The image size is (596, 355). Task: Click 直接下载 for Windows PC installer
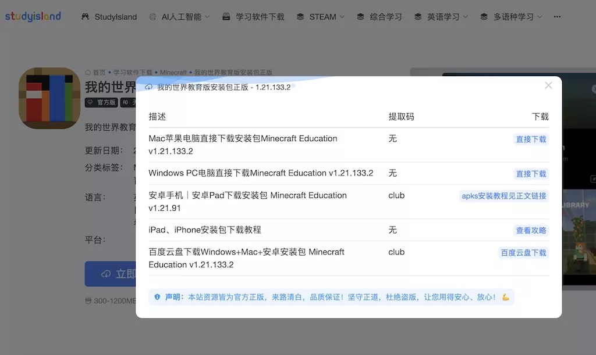(531, 174)
